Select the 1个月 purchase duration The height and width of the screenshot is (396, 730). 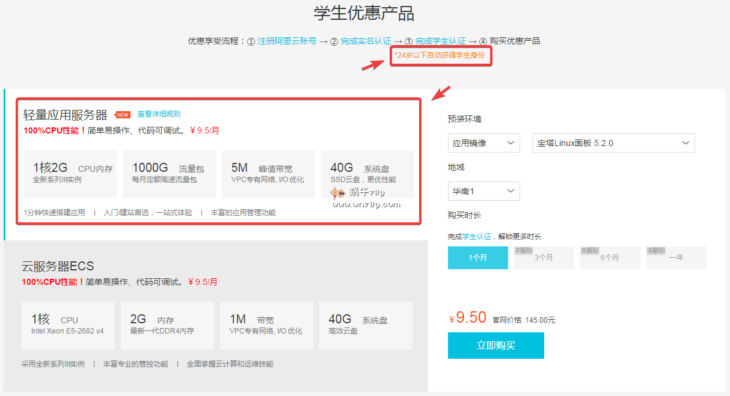[x=477, y=258]
